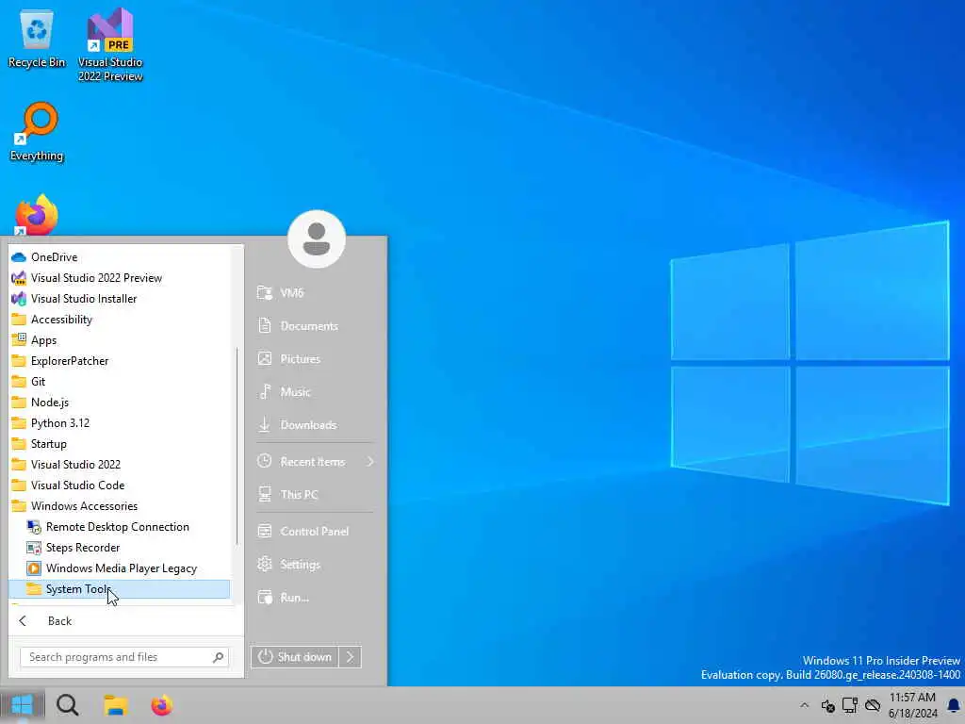The height and width of the screenshot is (724, 965).
Task: Open the clock showing 11:57 AM
Action: [912, 705]
